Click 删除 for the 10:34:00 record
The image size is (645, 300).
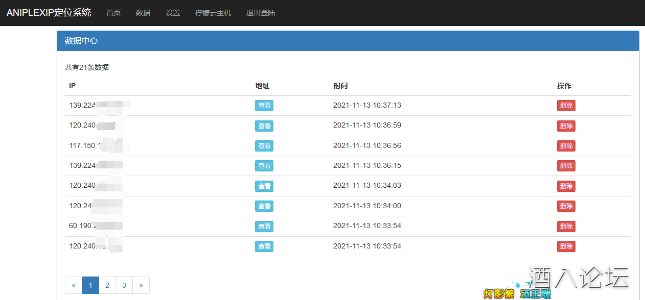click(x=566, y=206)
